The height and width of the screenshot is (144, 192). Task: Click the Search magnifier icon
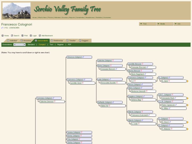pyautogui.click(x=12, y=36)
